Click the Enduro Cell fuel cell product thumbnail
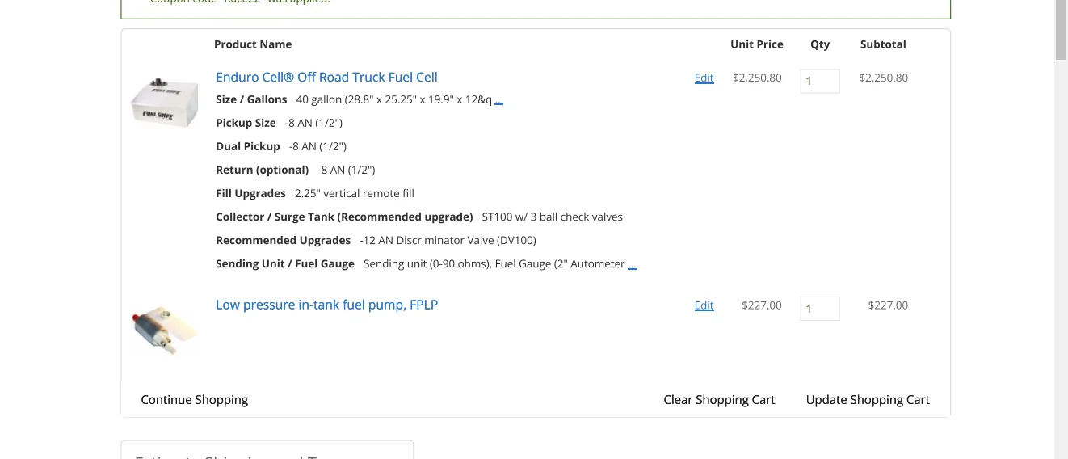Viewport: 1068px width, 459px height. click(x=165, y=103)
